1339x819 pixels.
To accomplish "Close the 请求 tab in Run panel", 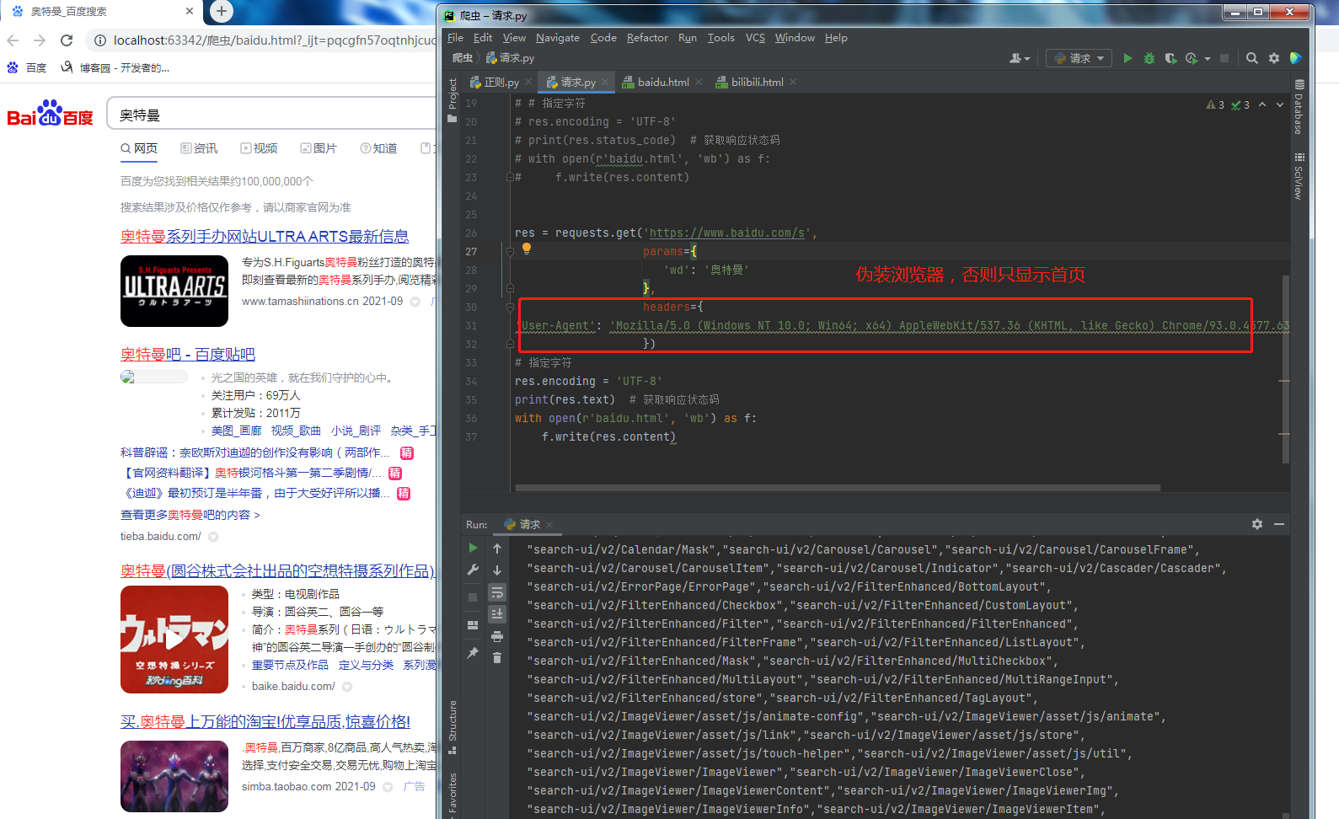I will tap(549, 524).
